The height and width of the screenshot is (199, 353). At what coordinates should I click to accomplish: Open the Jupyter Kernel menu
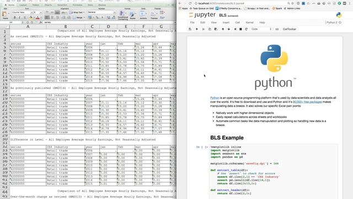point(249,23)
